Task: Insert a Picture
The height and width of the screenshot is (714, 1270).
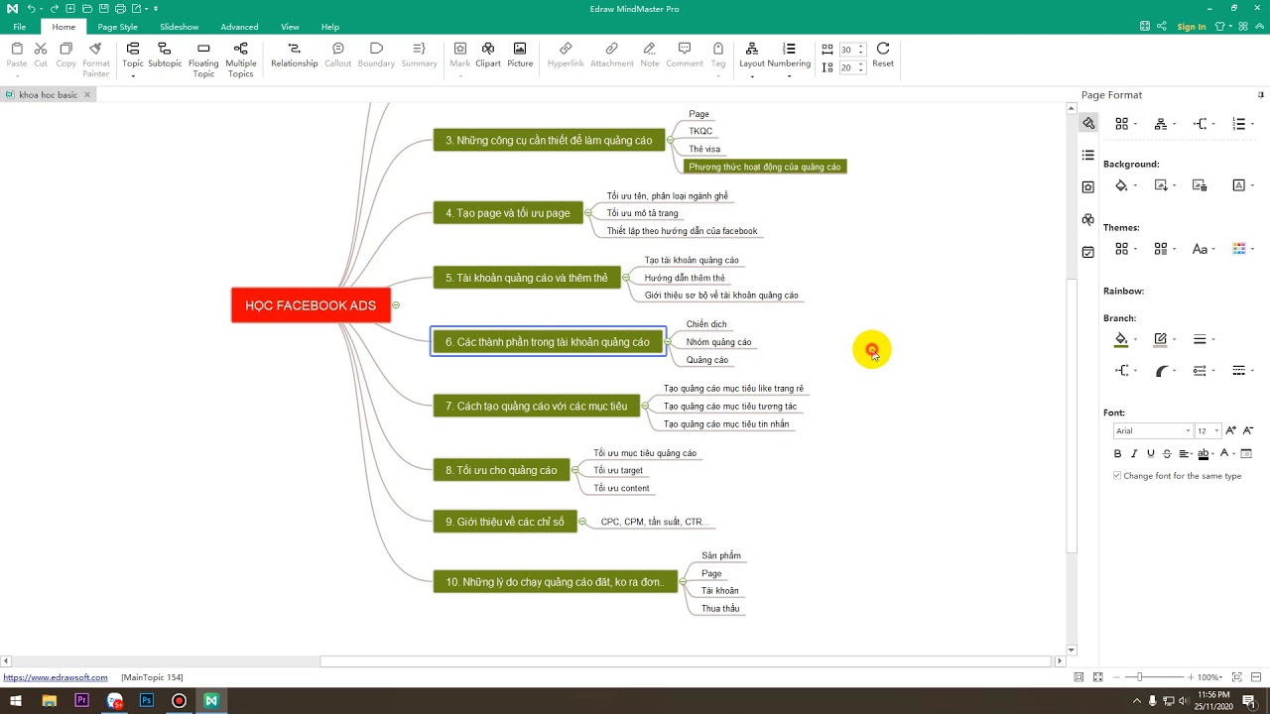Action: 520,55
